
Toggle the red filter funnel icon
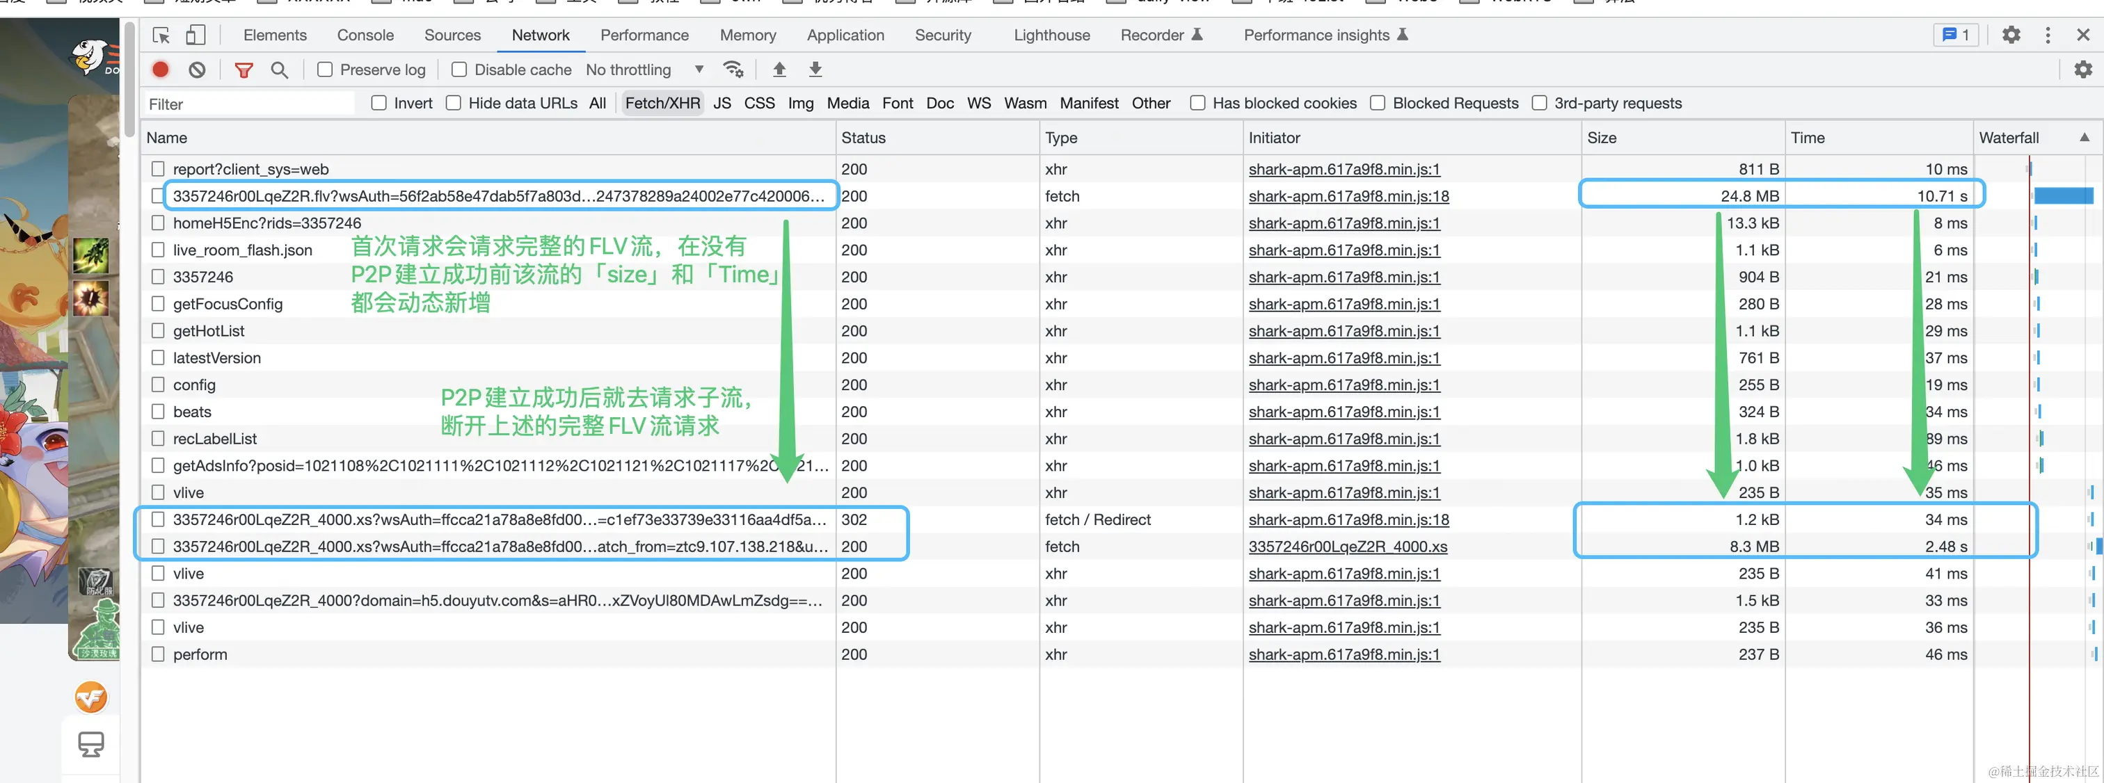244,70
